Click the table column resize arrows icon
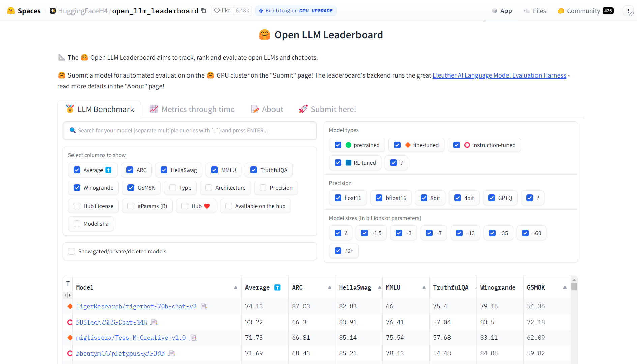Viewport: 637px width, 364px height. 68,295
